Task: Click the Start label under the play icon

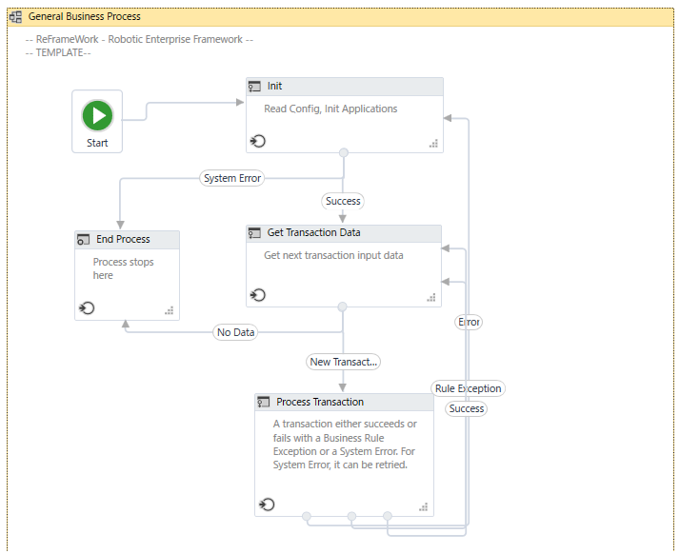Action: click(x=97, y=143)
